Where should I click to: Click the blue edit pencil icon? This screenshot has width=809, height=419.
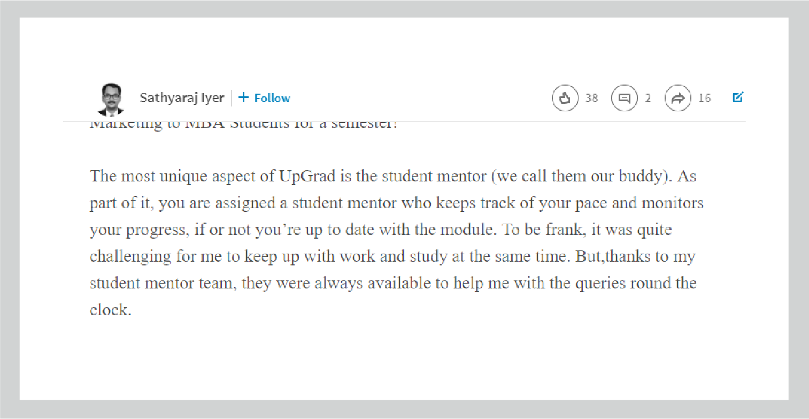tap(738, 97)
